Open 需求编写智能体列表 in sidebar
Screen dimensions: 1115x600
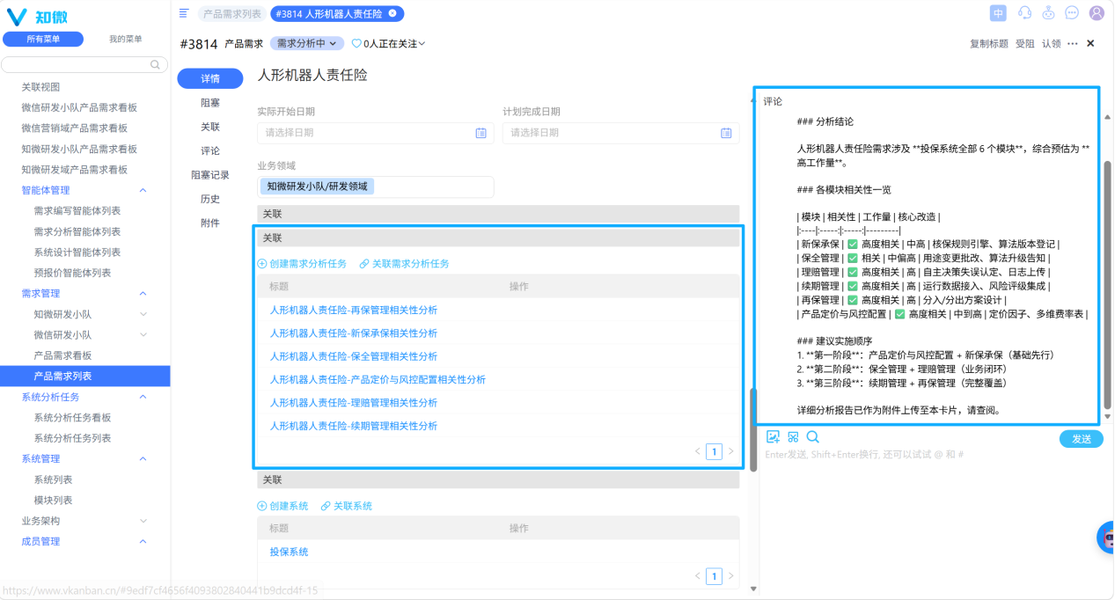coord(77,211)
